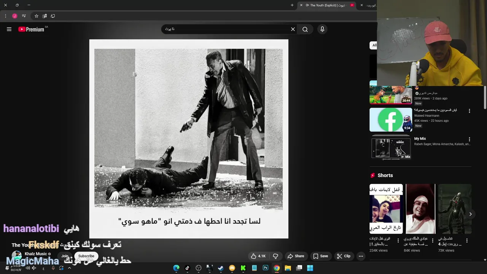Bookmark this page with star icon
The width and height of the screenshot is (487, 274).
click(37, 16)
